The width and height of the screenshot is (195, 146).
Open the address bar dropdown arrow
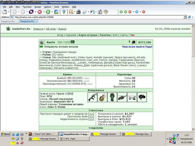tap(185, 17)
